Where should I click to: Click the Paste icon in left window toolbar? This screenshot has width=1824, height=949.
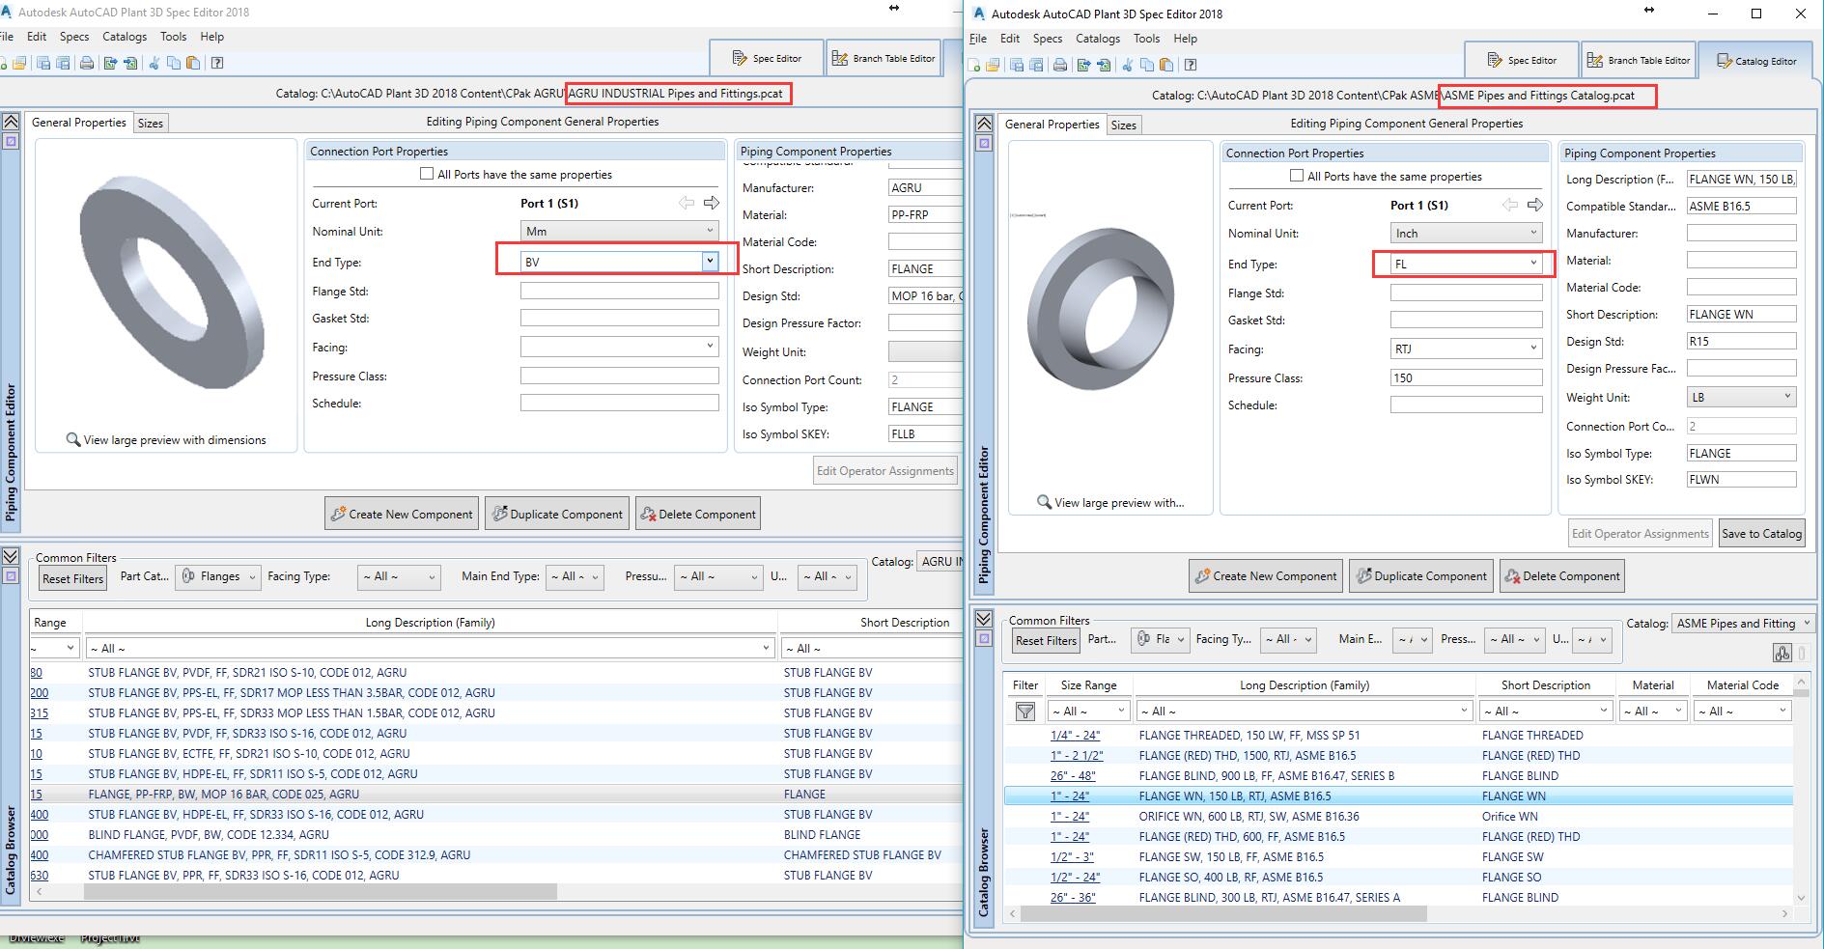tap(193, 63)
